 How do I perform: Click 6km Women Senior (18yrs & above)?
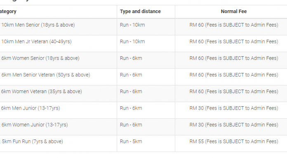click(x=40, y=58)
